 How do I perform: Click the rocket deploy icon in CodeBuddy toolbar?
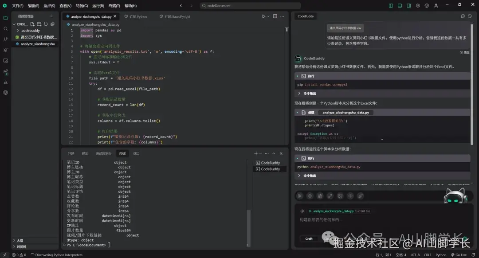point(361,196)
